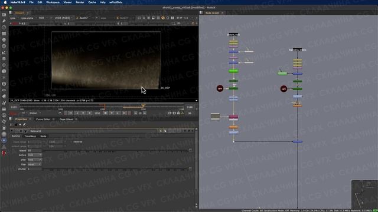378x212 pixels.
Task: Go to first frame button
Action: pos(70,113)
